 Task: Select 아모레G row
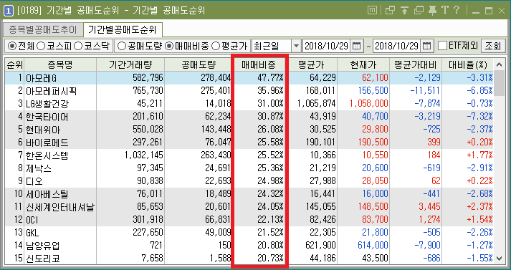pos(249,78)
